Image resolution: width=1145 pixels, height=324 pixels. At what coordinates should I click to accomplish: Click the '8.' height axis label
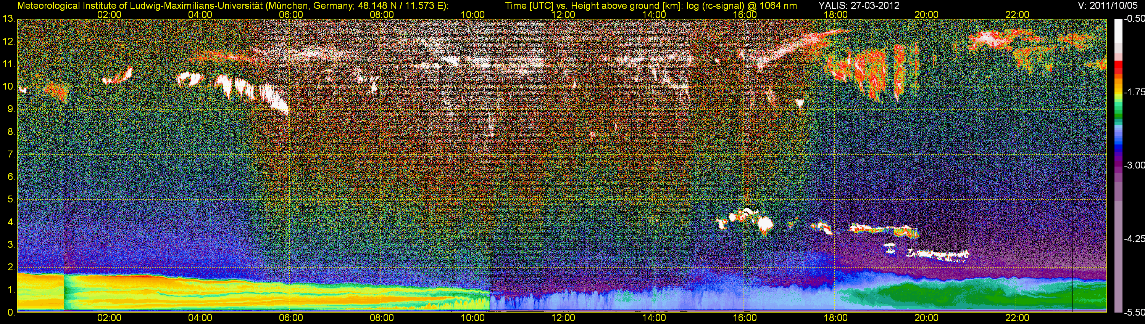pos(11,132)
